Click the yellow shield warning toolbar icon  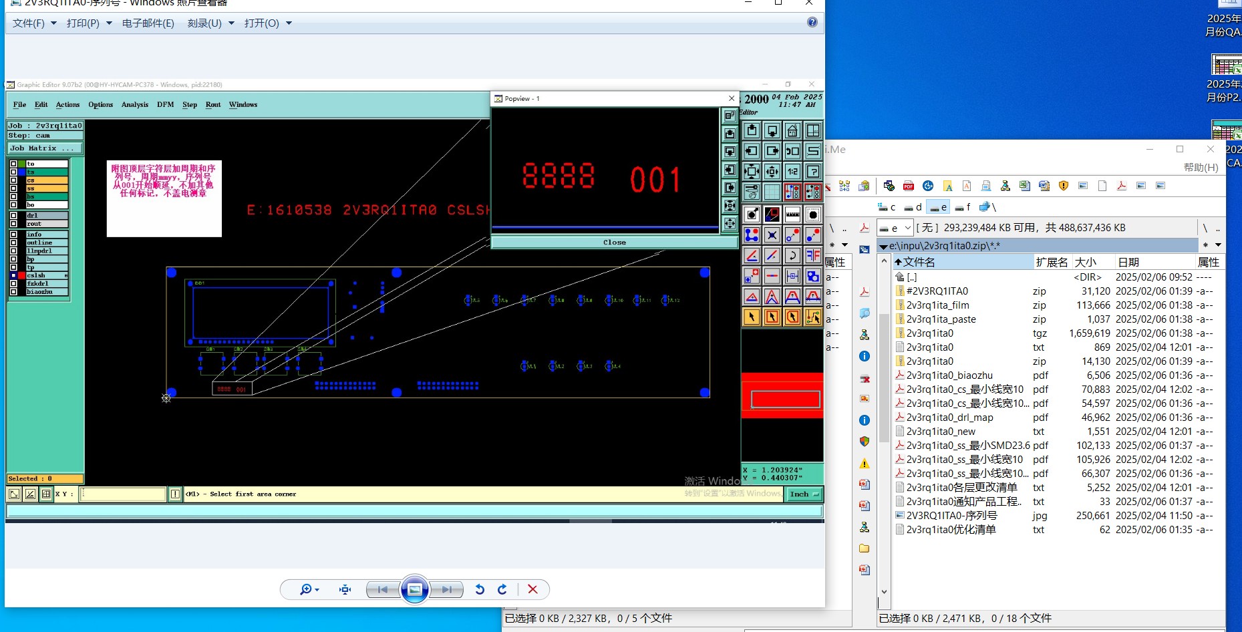[x=1064, y=186]
